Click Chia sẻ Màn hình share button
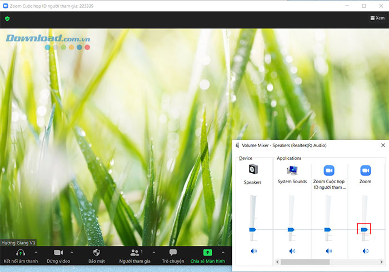389x272 pixels. coord(207,253)
